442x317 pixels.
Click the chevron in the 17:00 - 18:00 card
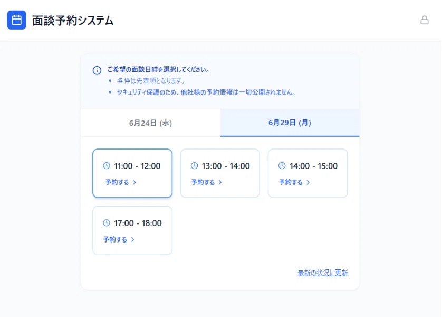click(133, 239)
